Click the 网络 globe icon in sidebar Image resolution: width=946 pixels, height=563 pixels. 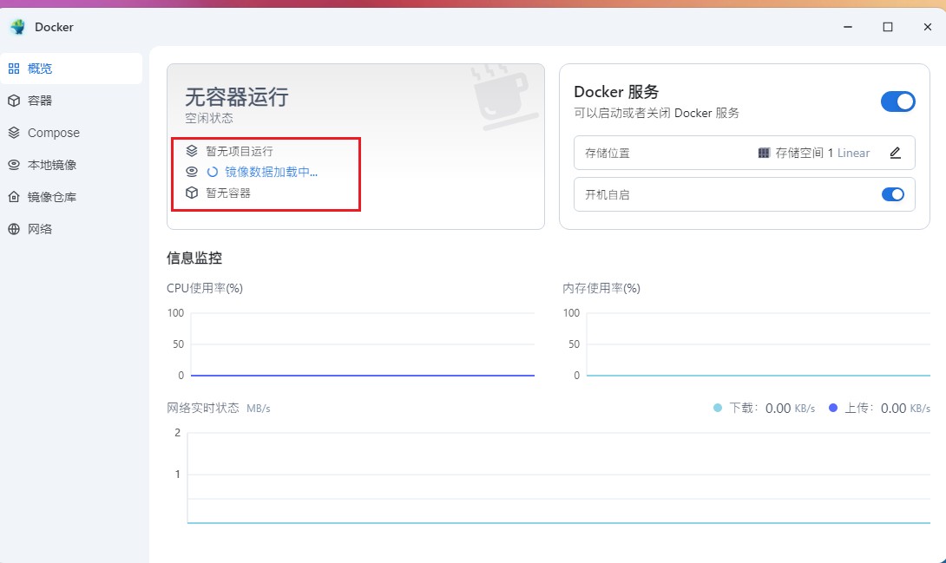(14, 229)
